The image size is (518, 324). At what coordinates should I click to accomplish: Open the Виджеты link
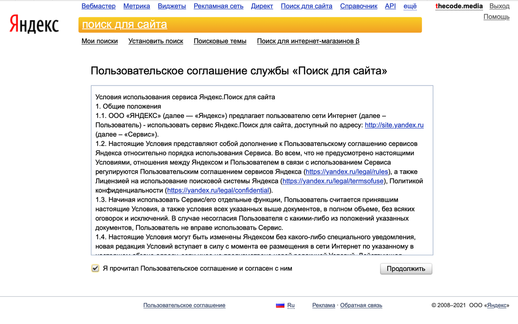click(172, 6)
